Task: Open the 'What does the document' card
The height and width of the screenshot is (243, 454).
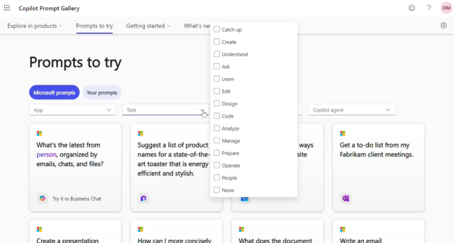Action: (x=277, y=231)
